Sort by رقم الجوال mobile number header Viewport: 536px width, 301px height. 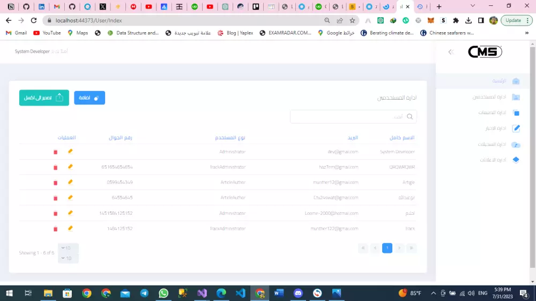(120, 137)
